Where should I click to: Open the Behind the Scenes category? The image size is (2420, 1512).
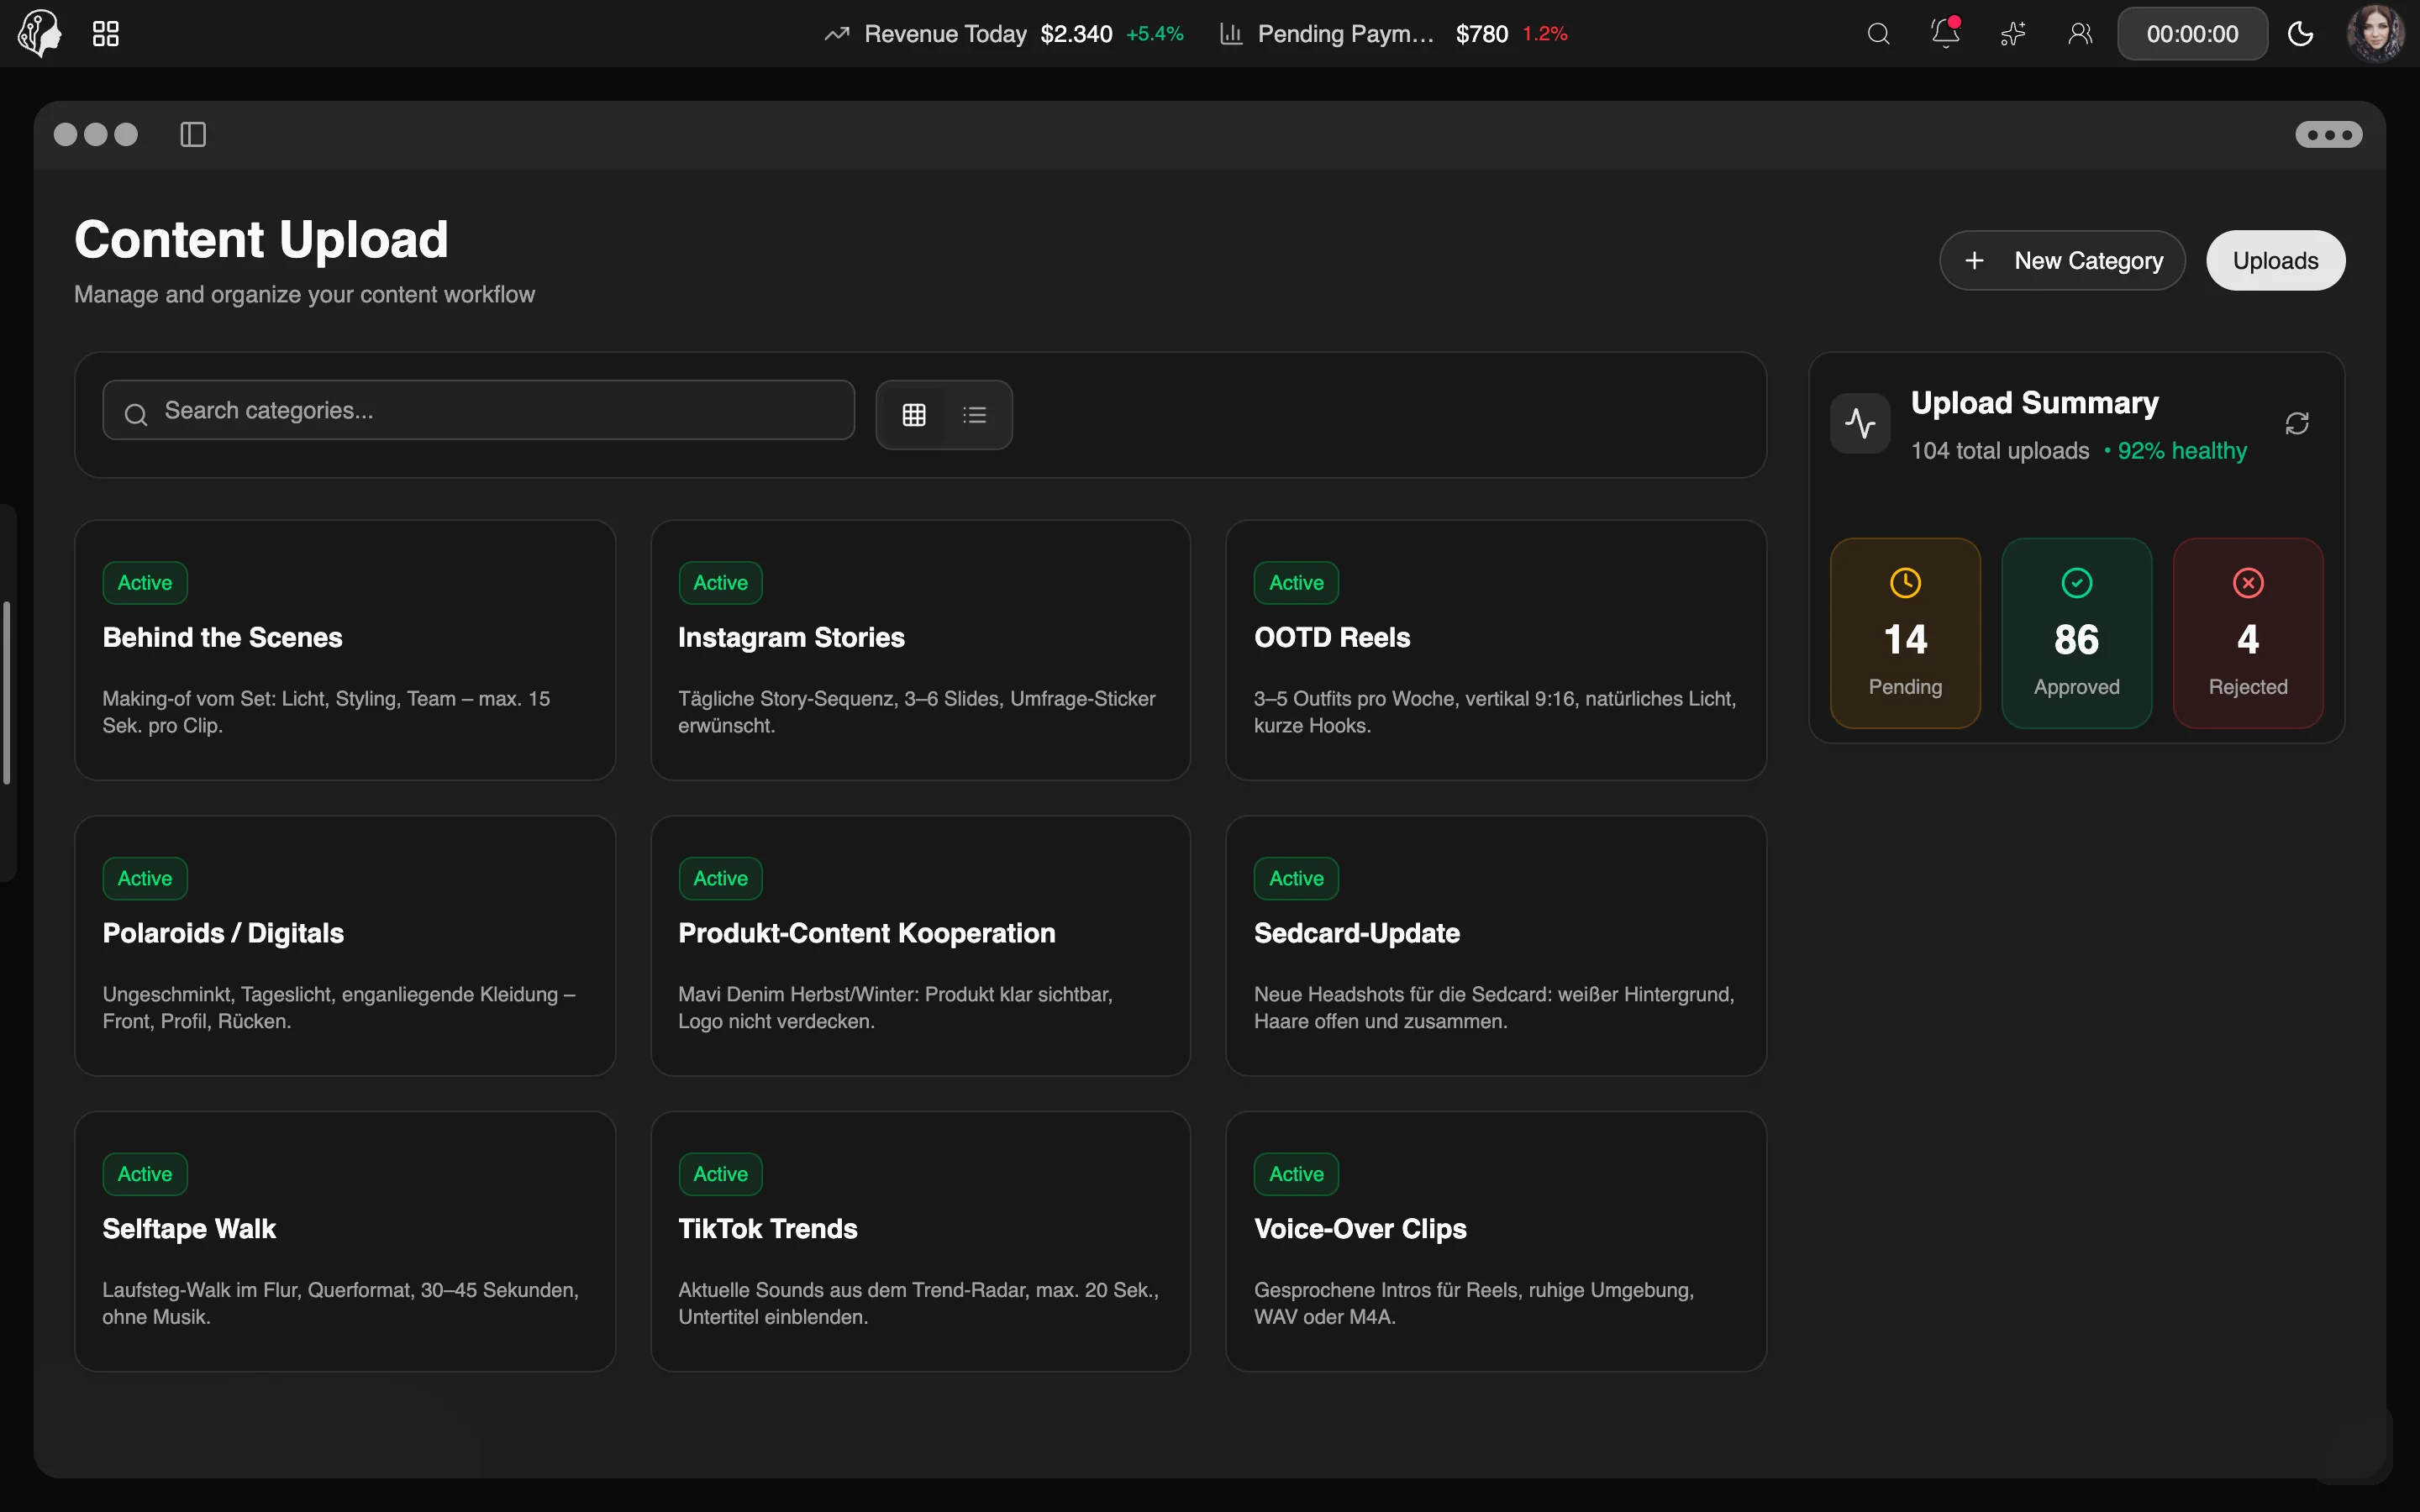345,650
